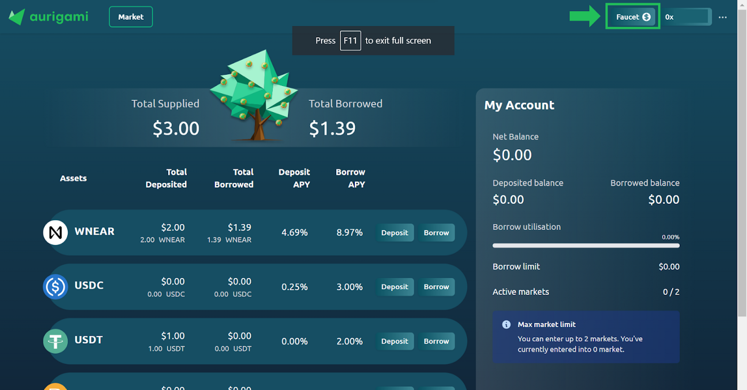Borrow from the WNEAR market
This screenshot has width=747, height=390.
[x=436, y=233]
